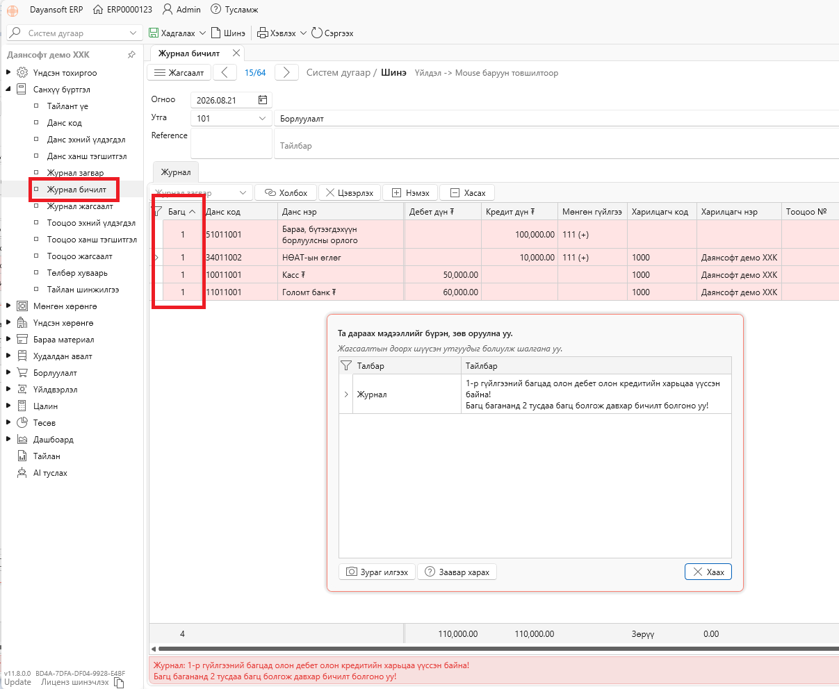839x689 pixels.
Task: Open the Үйлдвэрлэл module
Action: [x=55, y=390]
